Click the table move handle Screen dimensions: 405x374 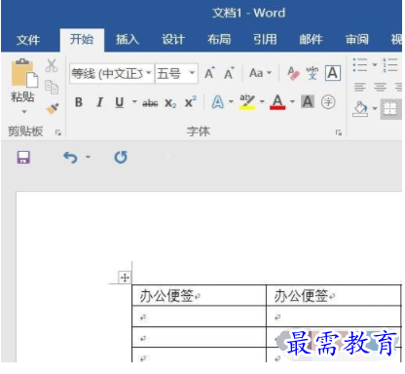point(125,278)
